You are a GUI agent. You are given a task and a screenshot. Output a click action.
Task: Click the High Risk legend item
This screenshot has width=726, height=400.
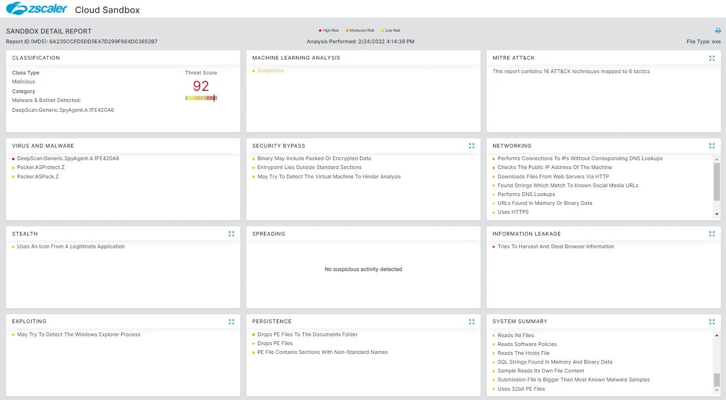point(329,31)
